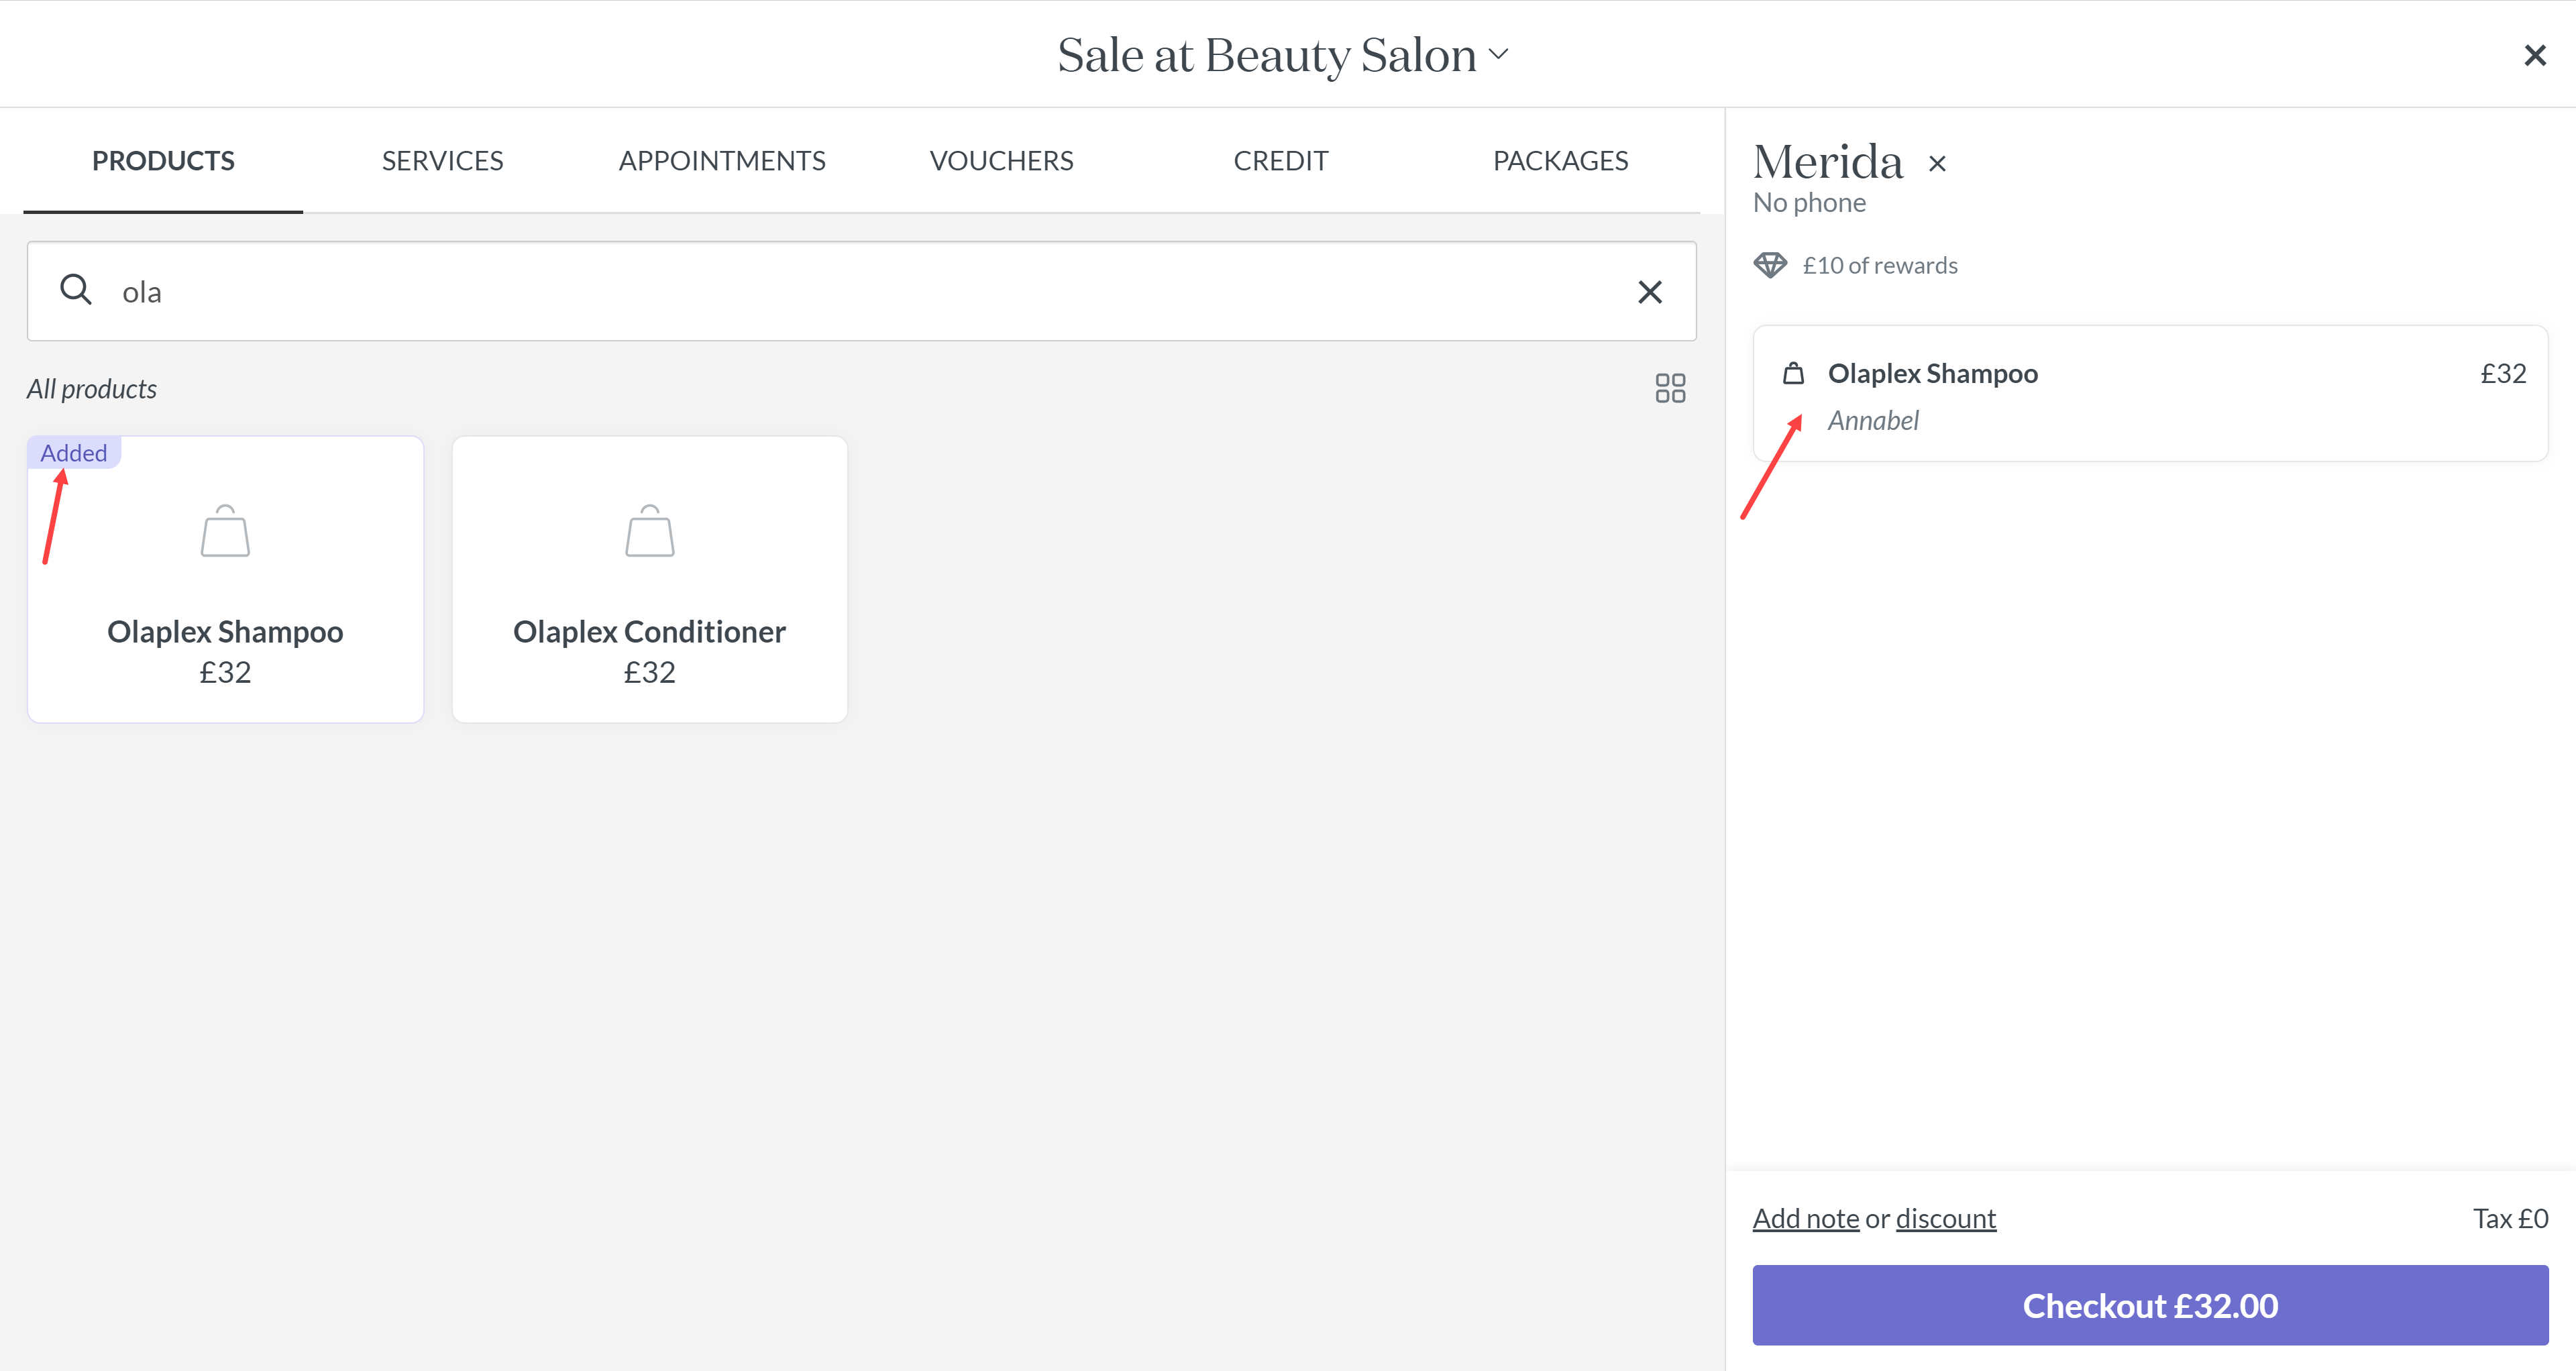Open the Olaplex Shampoo cart line item
Viewport: 2576px width, 1371px height.
[2150, 393]
